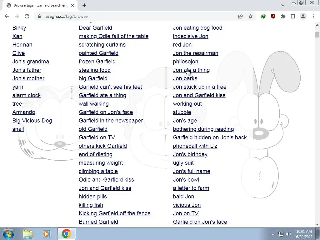Toggle the Chrome side panel icon
This screenshot has width=320, height=240.
point(293,16)
